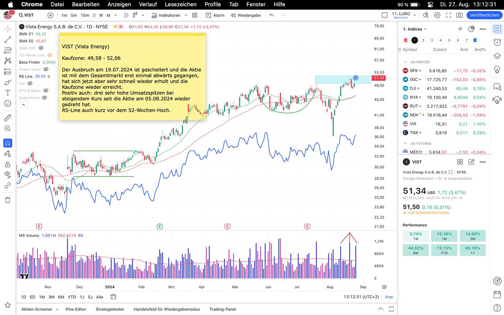Select the ruler measure tool
Viewport: 504px width, 315px height.
click(7, 118)
